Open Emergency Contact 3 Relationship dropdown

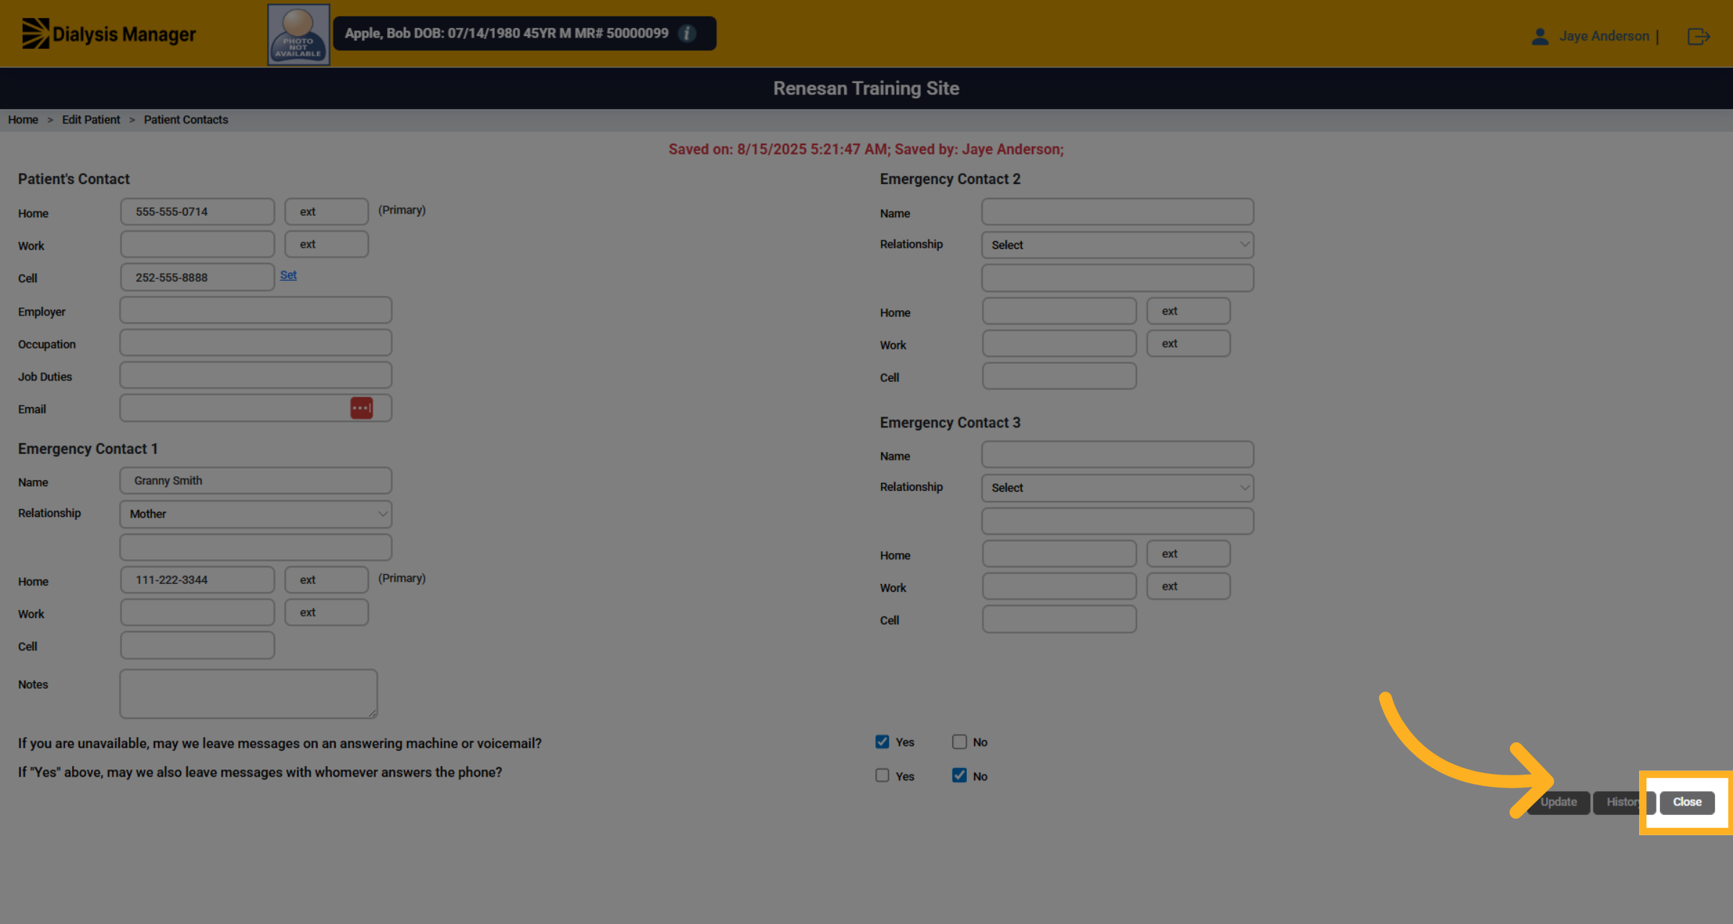click(x=1118, y=488)
